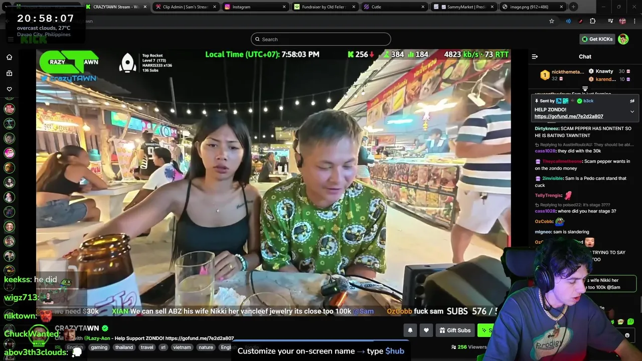
Task: Expand the pinned message chevron
Action: point(632,111)
